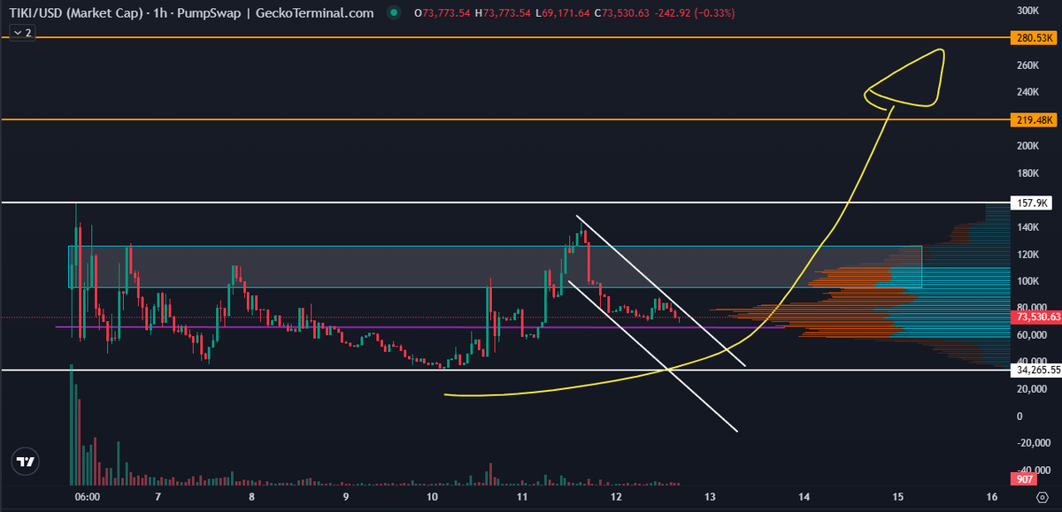
Task: Click date 7 on time axis
Action: [x=157, y=498]
